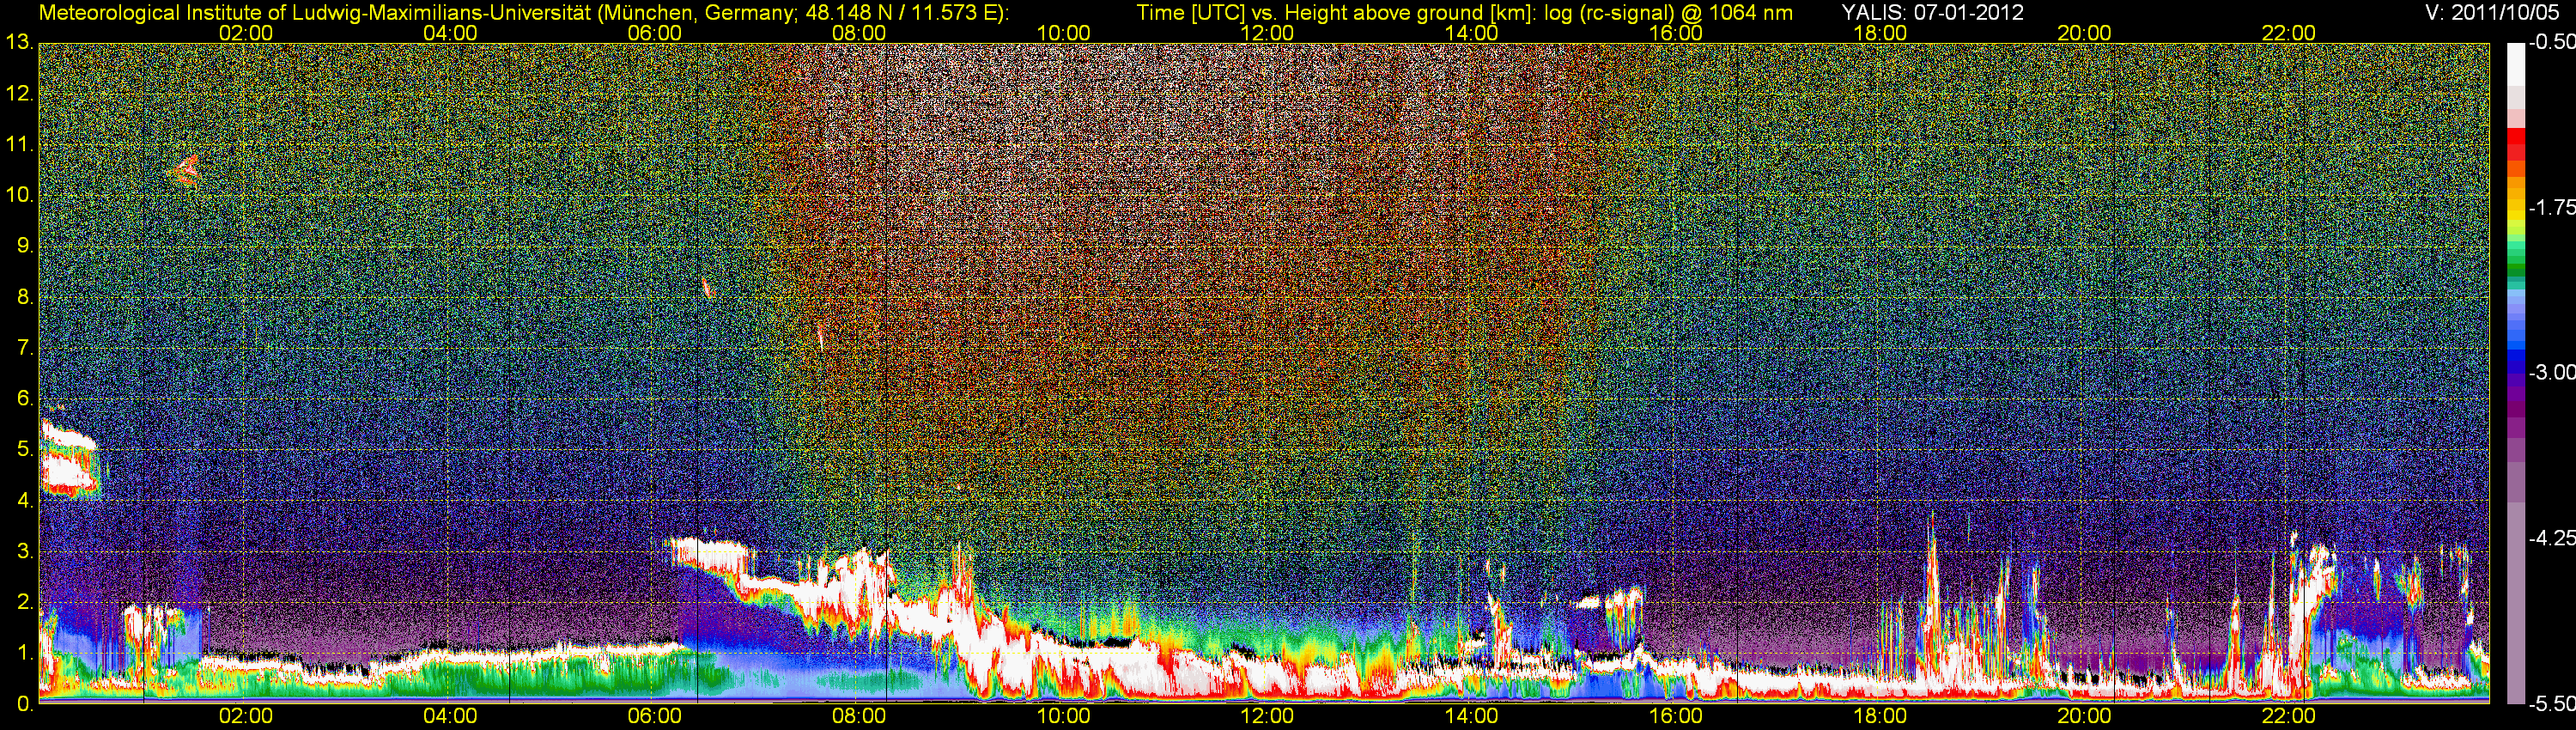Click the height axis label "13."
Screen dimensions: 2576x730
20,43
